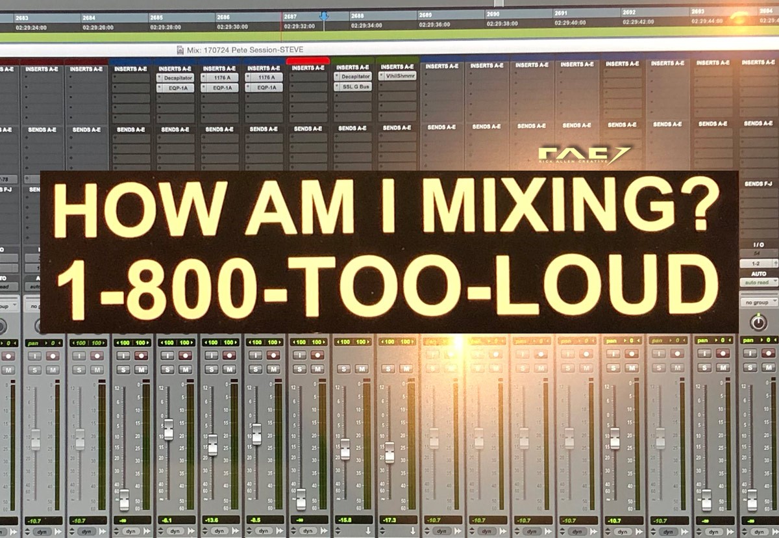Mute the aux strip showing -17.3 volume
Viewport: 779px width, 538px height.
(x=406, y=368)
